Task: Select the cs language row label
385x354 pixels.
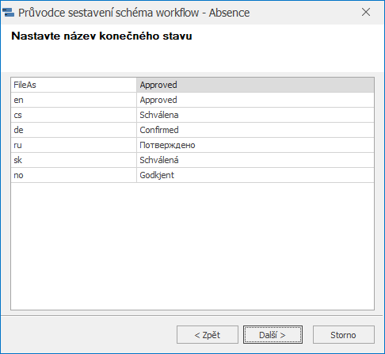Action: (74, 115)
